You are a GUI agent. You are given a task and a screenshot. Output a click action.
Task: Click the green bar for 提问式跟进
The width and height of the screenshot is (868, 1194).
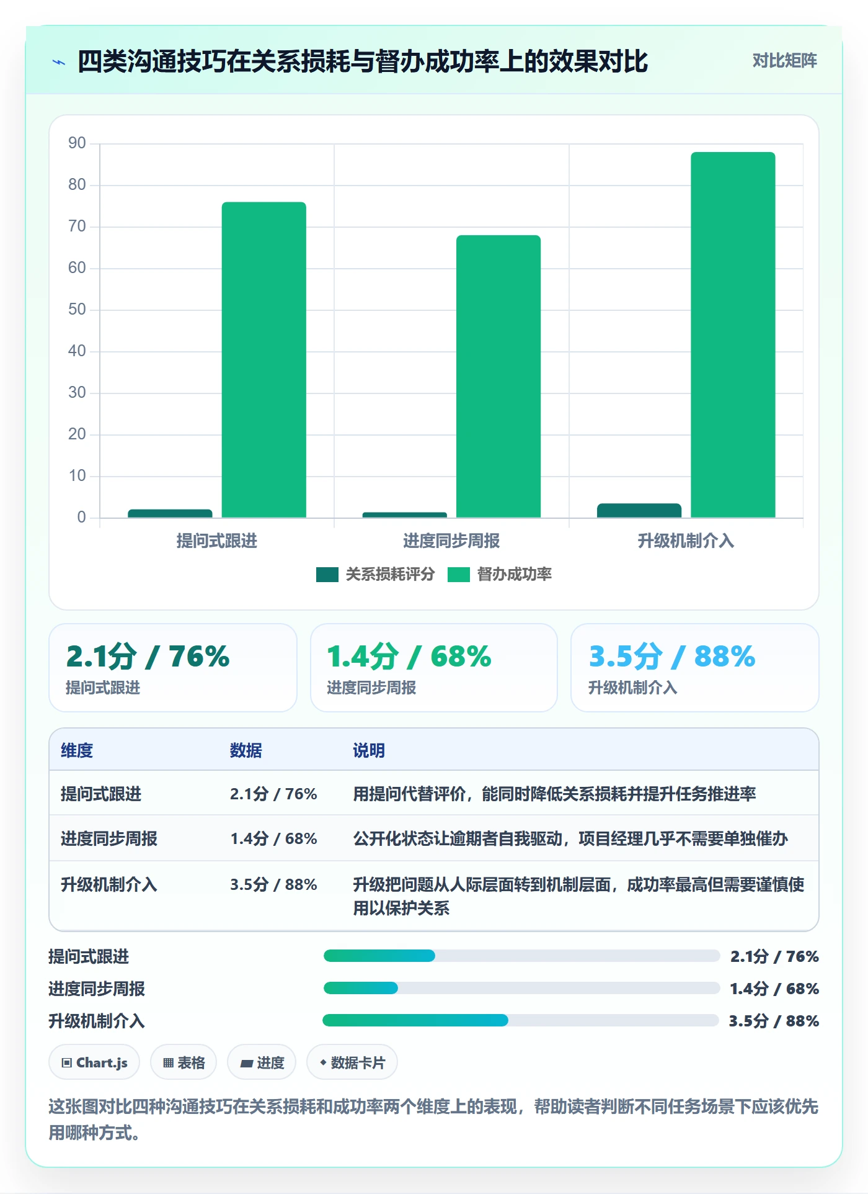[264, 360]
